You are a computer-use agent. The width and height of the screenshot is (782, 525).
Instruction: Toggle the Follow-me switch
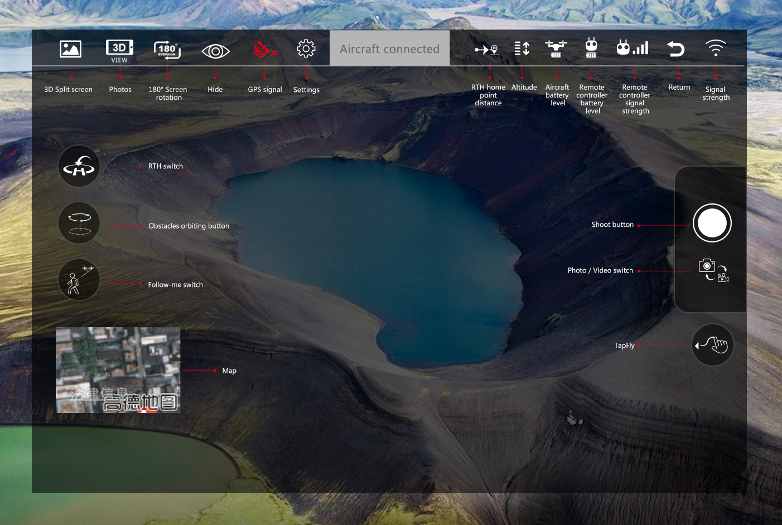click(79, 280)
